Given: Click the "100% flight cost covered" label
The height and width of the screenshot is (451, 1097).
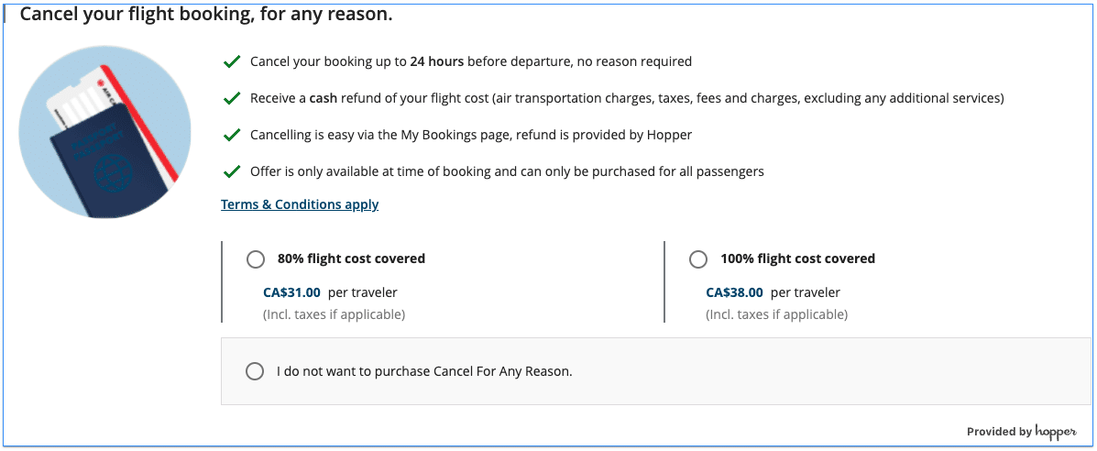Looking at the screenshot, I should tap(797, 259).
